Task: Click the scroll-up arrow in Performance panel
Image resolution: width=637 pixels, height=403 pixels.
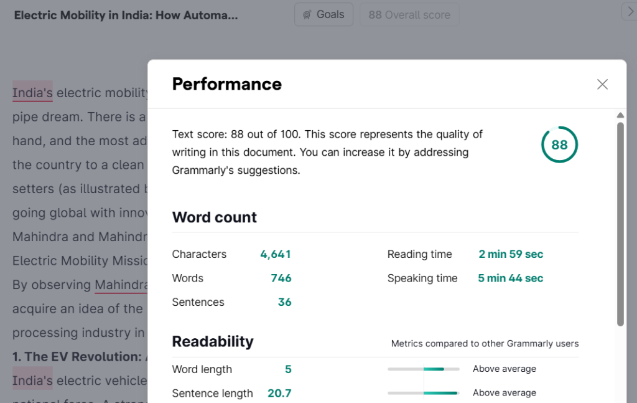Action: coord(620,115)
